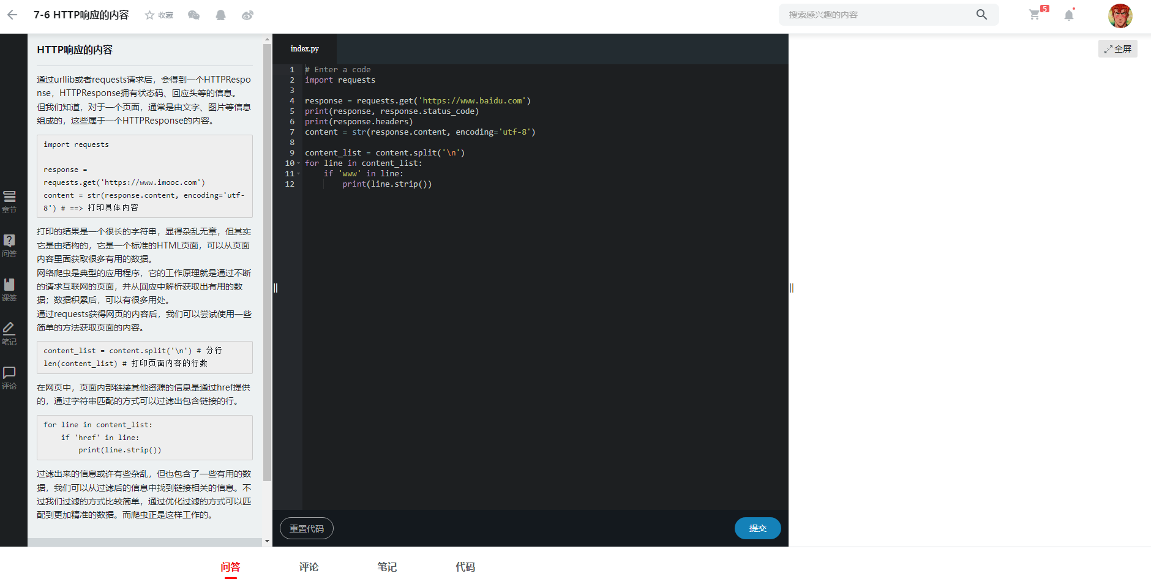Click the 'for line in content_list:' editor line

pos(364,163)
